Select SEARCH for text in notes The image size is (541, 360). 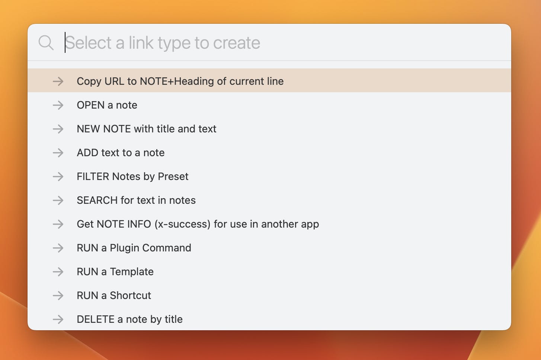point(136,200)
